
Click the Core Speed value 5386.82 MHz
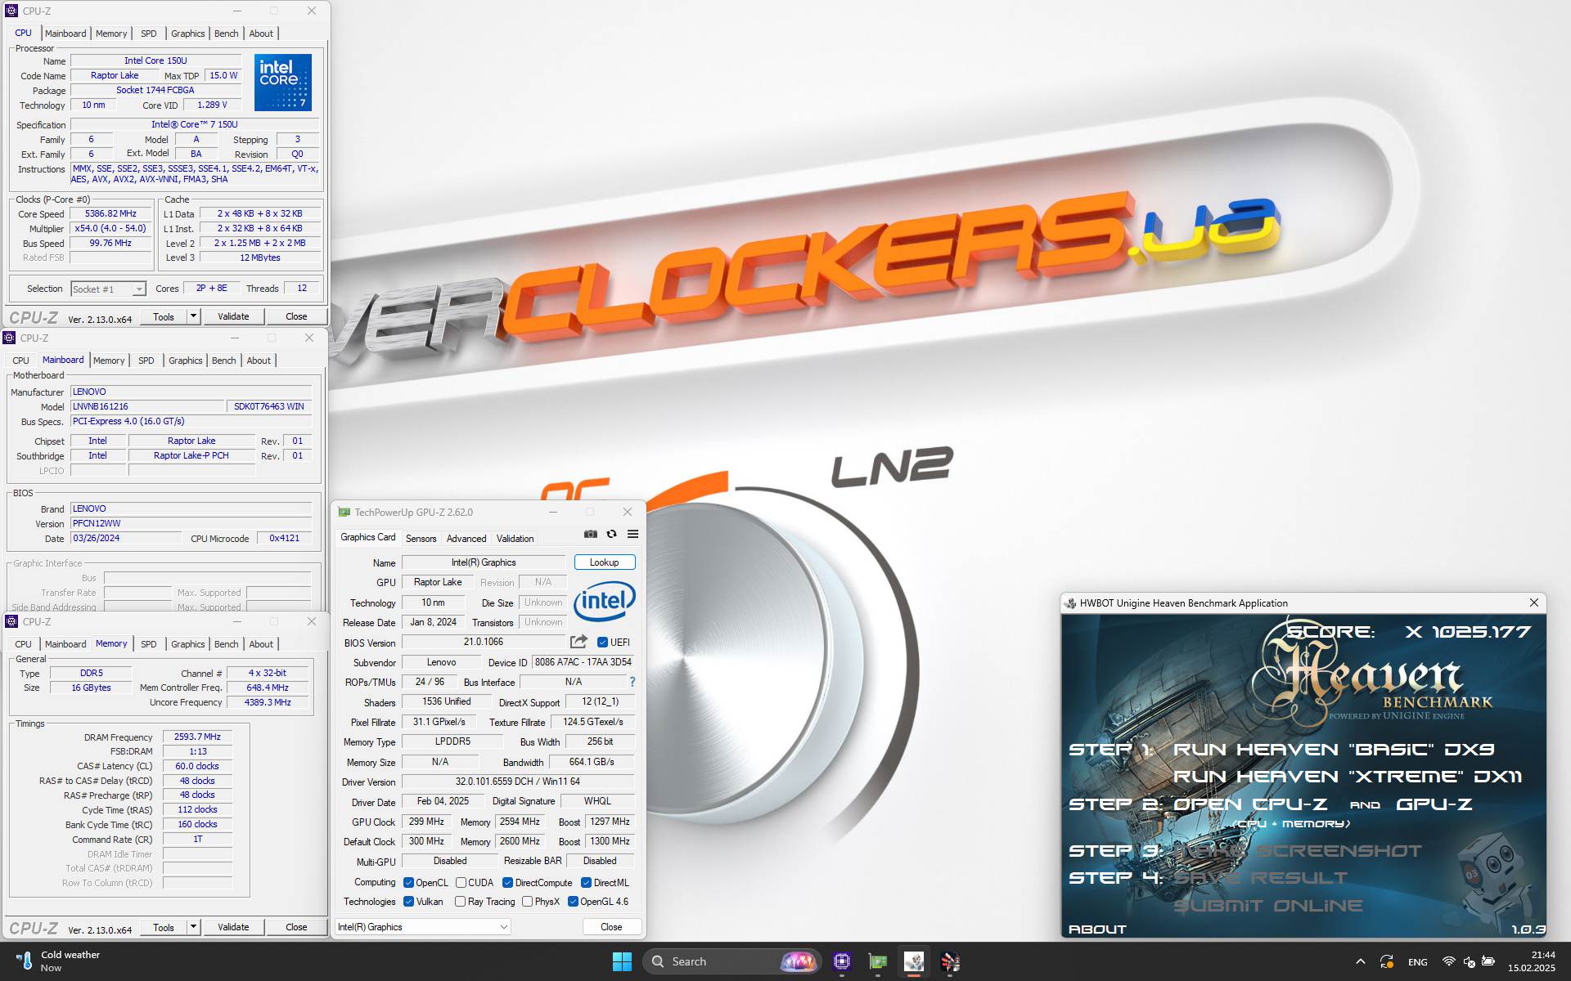pyautogui.click(x=111, y=213)
